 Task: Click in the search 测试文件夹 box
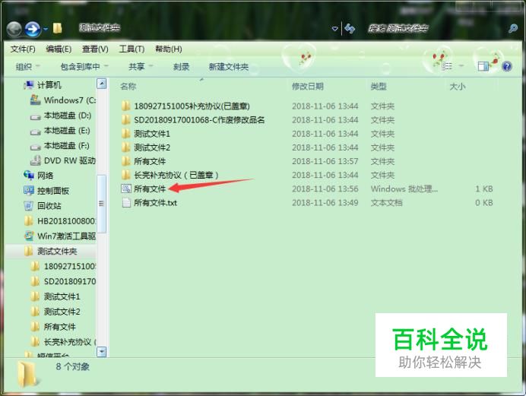point(436,28)
